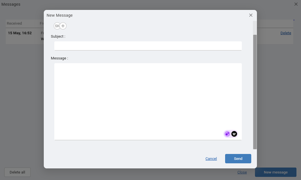Image resolution: width=301 pixels, height=180 pixels.
Task: Click inside the Message text area
Action: coord(148,101)
